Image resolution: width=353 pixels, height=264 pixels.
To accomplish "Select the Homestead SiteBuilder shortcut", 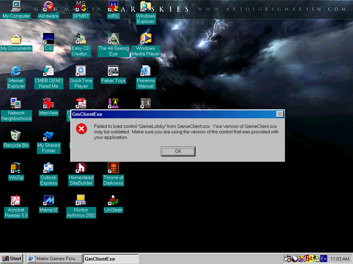I will pyautogui.click(x=81, y=174).
